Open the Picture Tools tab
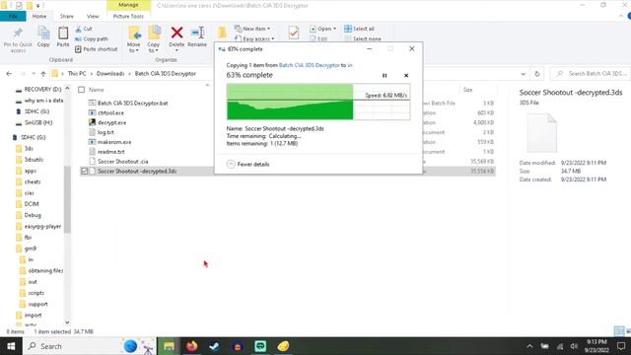 pyautogui.click(x=128, y=16)
